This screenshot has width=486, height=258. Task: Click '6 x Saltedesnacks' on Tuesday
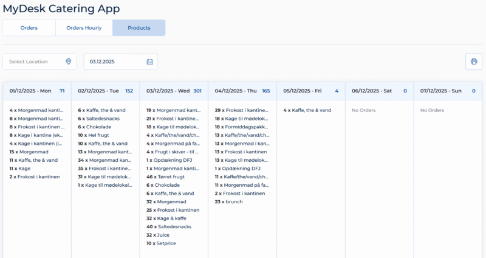(98, 119)
